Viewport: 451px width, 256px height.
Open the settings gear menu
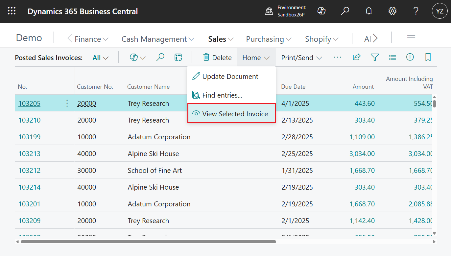392,11
